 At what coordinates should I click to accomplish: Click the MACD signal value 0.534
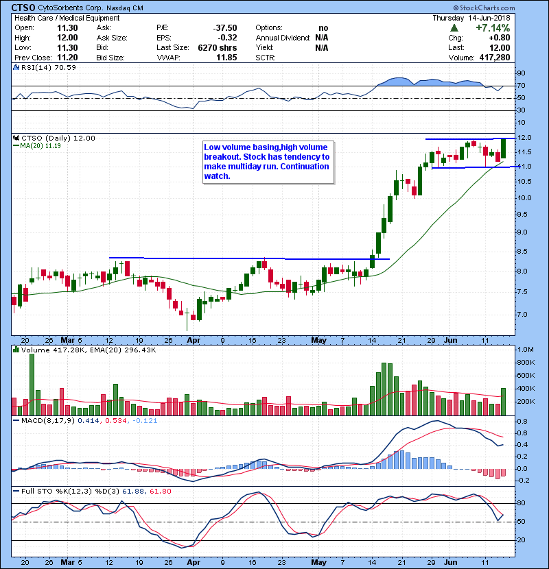(116, 421)
